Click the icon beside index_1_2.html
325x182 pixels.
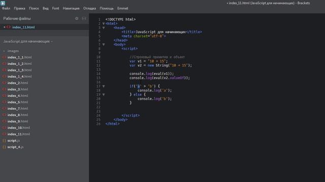coord(4,64)
